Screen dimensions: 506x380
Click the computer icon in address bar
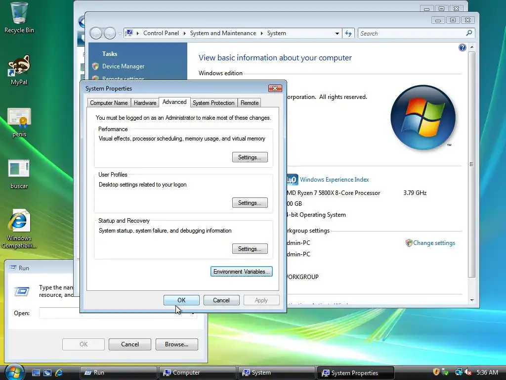coord(129,33)
